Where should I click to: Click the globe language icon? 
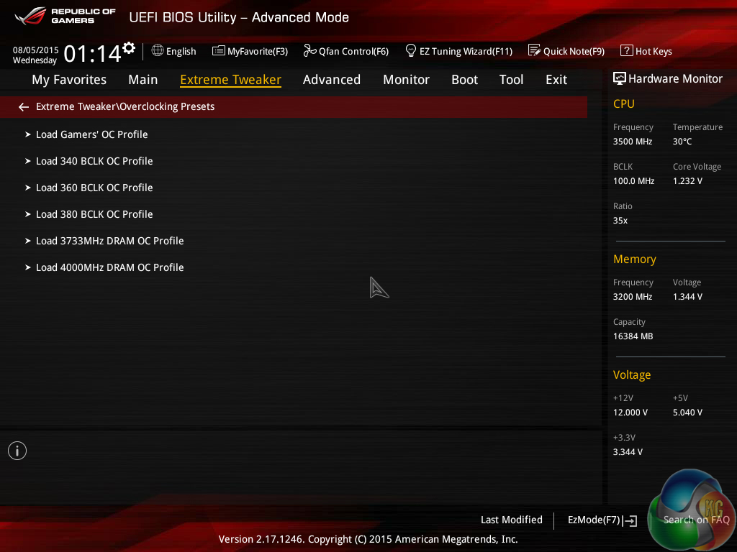pyautogui.click(x=158, y=50)
